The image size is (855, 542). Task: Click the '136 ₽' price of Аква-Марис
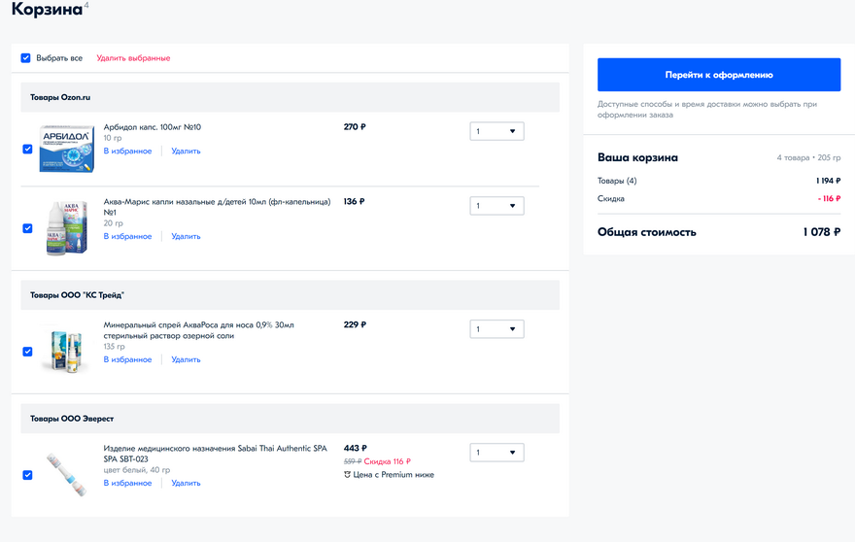coord(354,201)
